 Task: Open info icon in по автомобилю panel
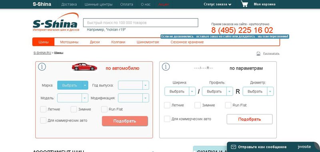pos(42,67)
